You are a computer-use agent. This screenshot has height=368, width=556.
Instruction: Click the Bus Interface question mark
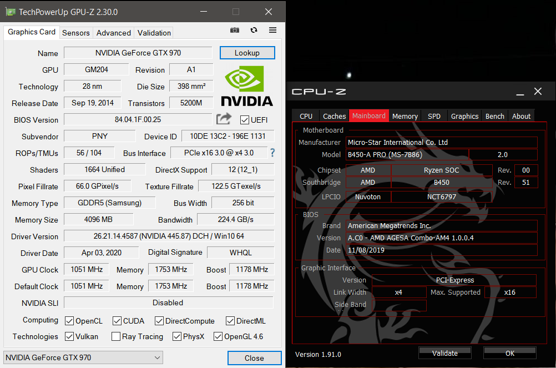[x=272, y=153]
